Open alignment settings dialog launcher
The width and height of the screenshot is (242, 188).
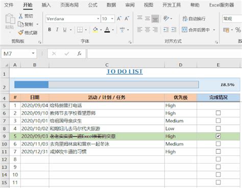coord(216,42)
